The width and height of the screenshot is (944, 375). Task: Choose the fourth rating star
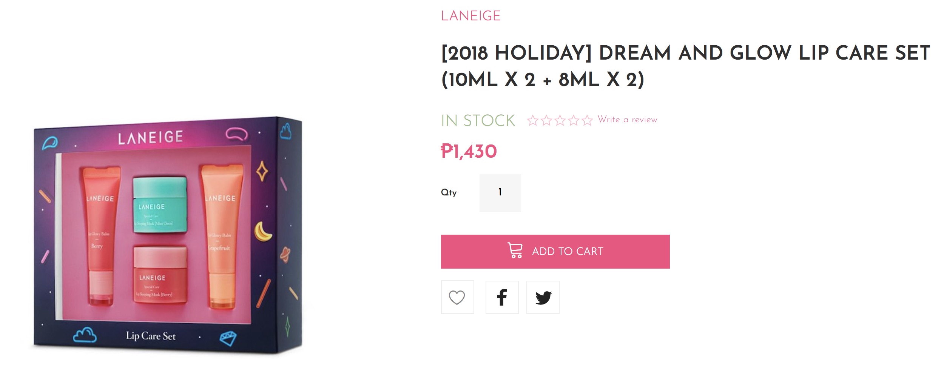(574, 120)
